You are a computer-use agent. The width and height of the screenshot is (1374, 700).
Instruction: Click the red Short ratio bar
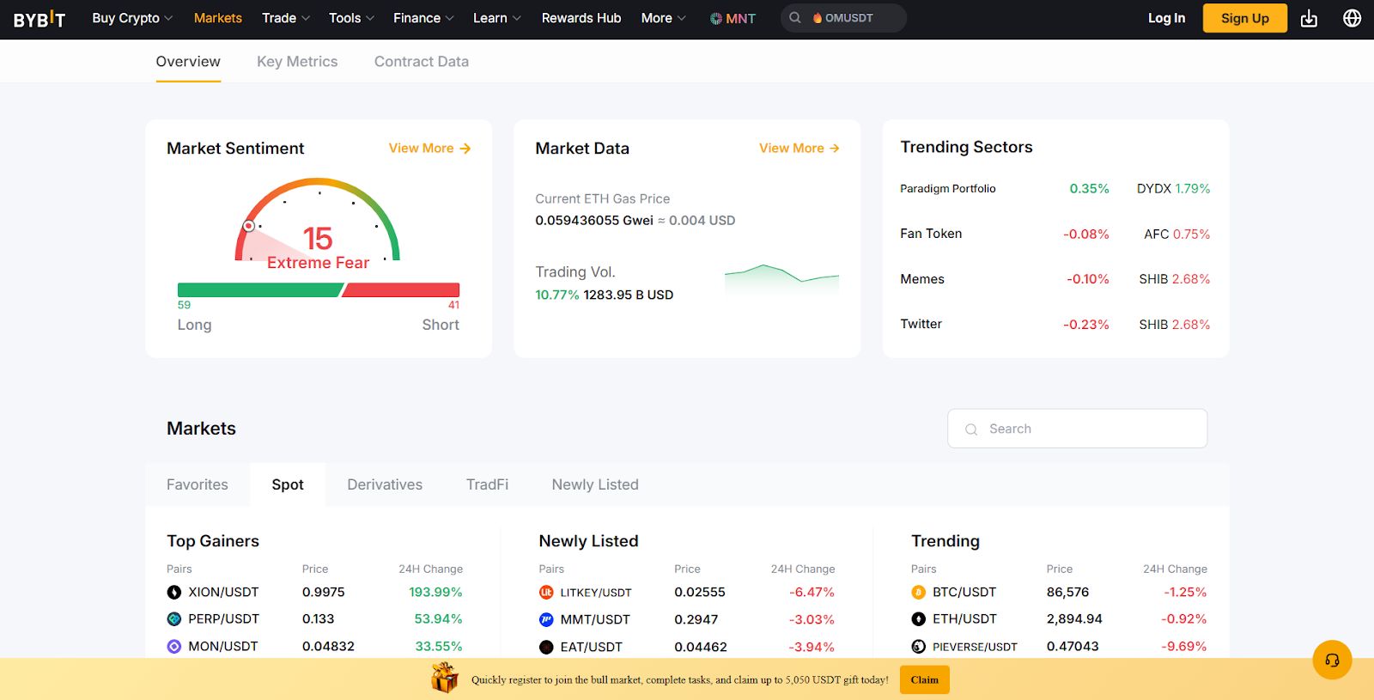click(401, 290)
